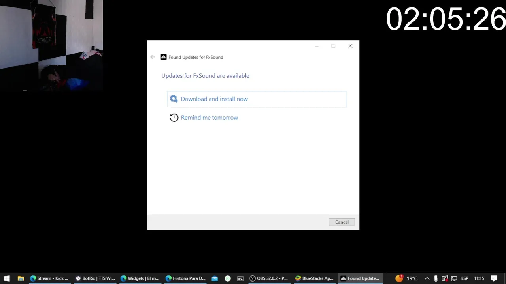
Task: Open the clock showing 11:15
Action: (479, 278)
